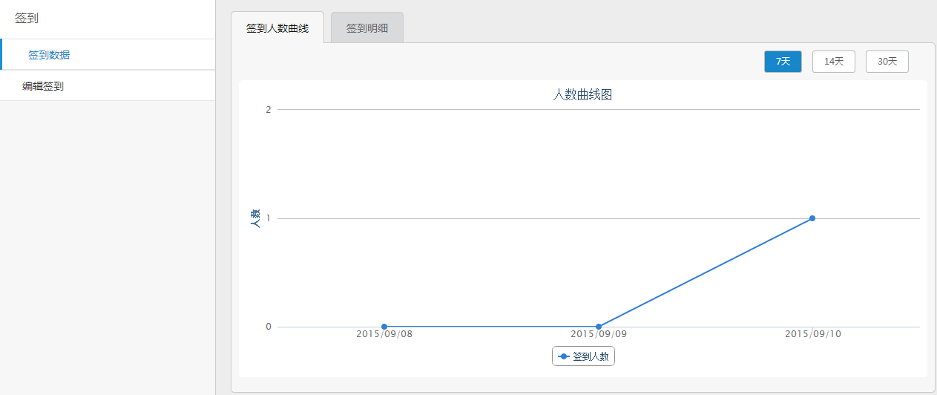This screenshot has width=937, height=395.
Task: Switch to the 签到人数曲线 tab
Action: point(277,28)
